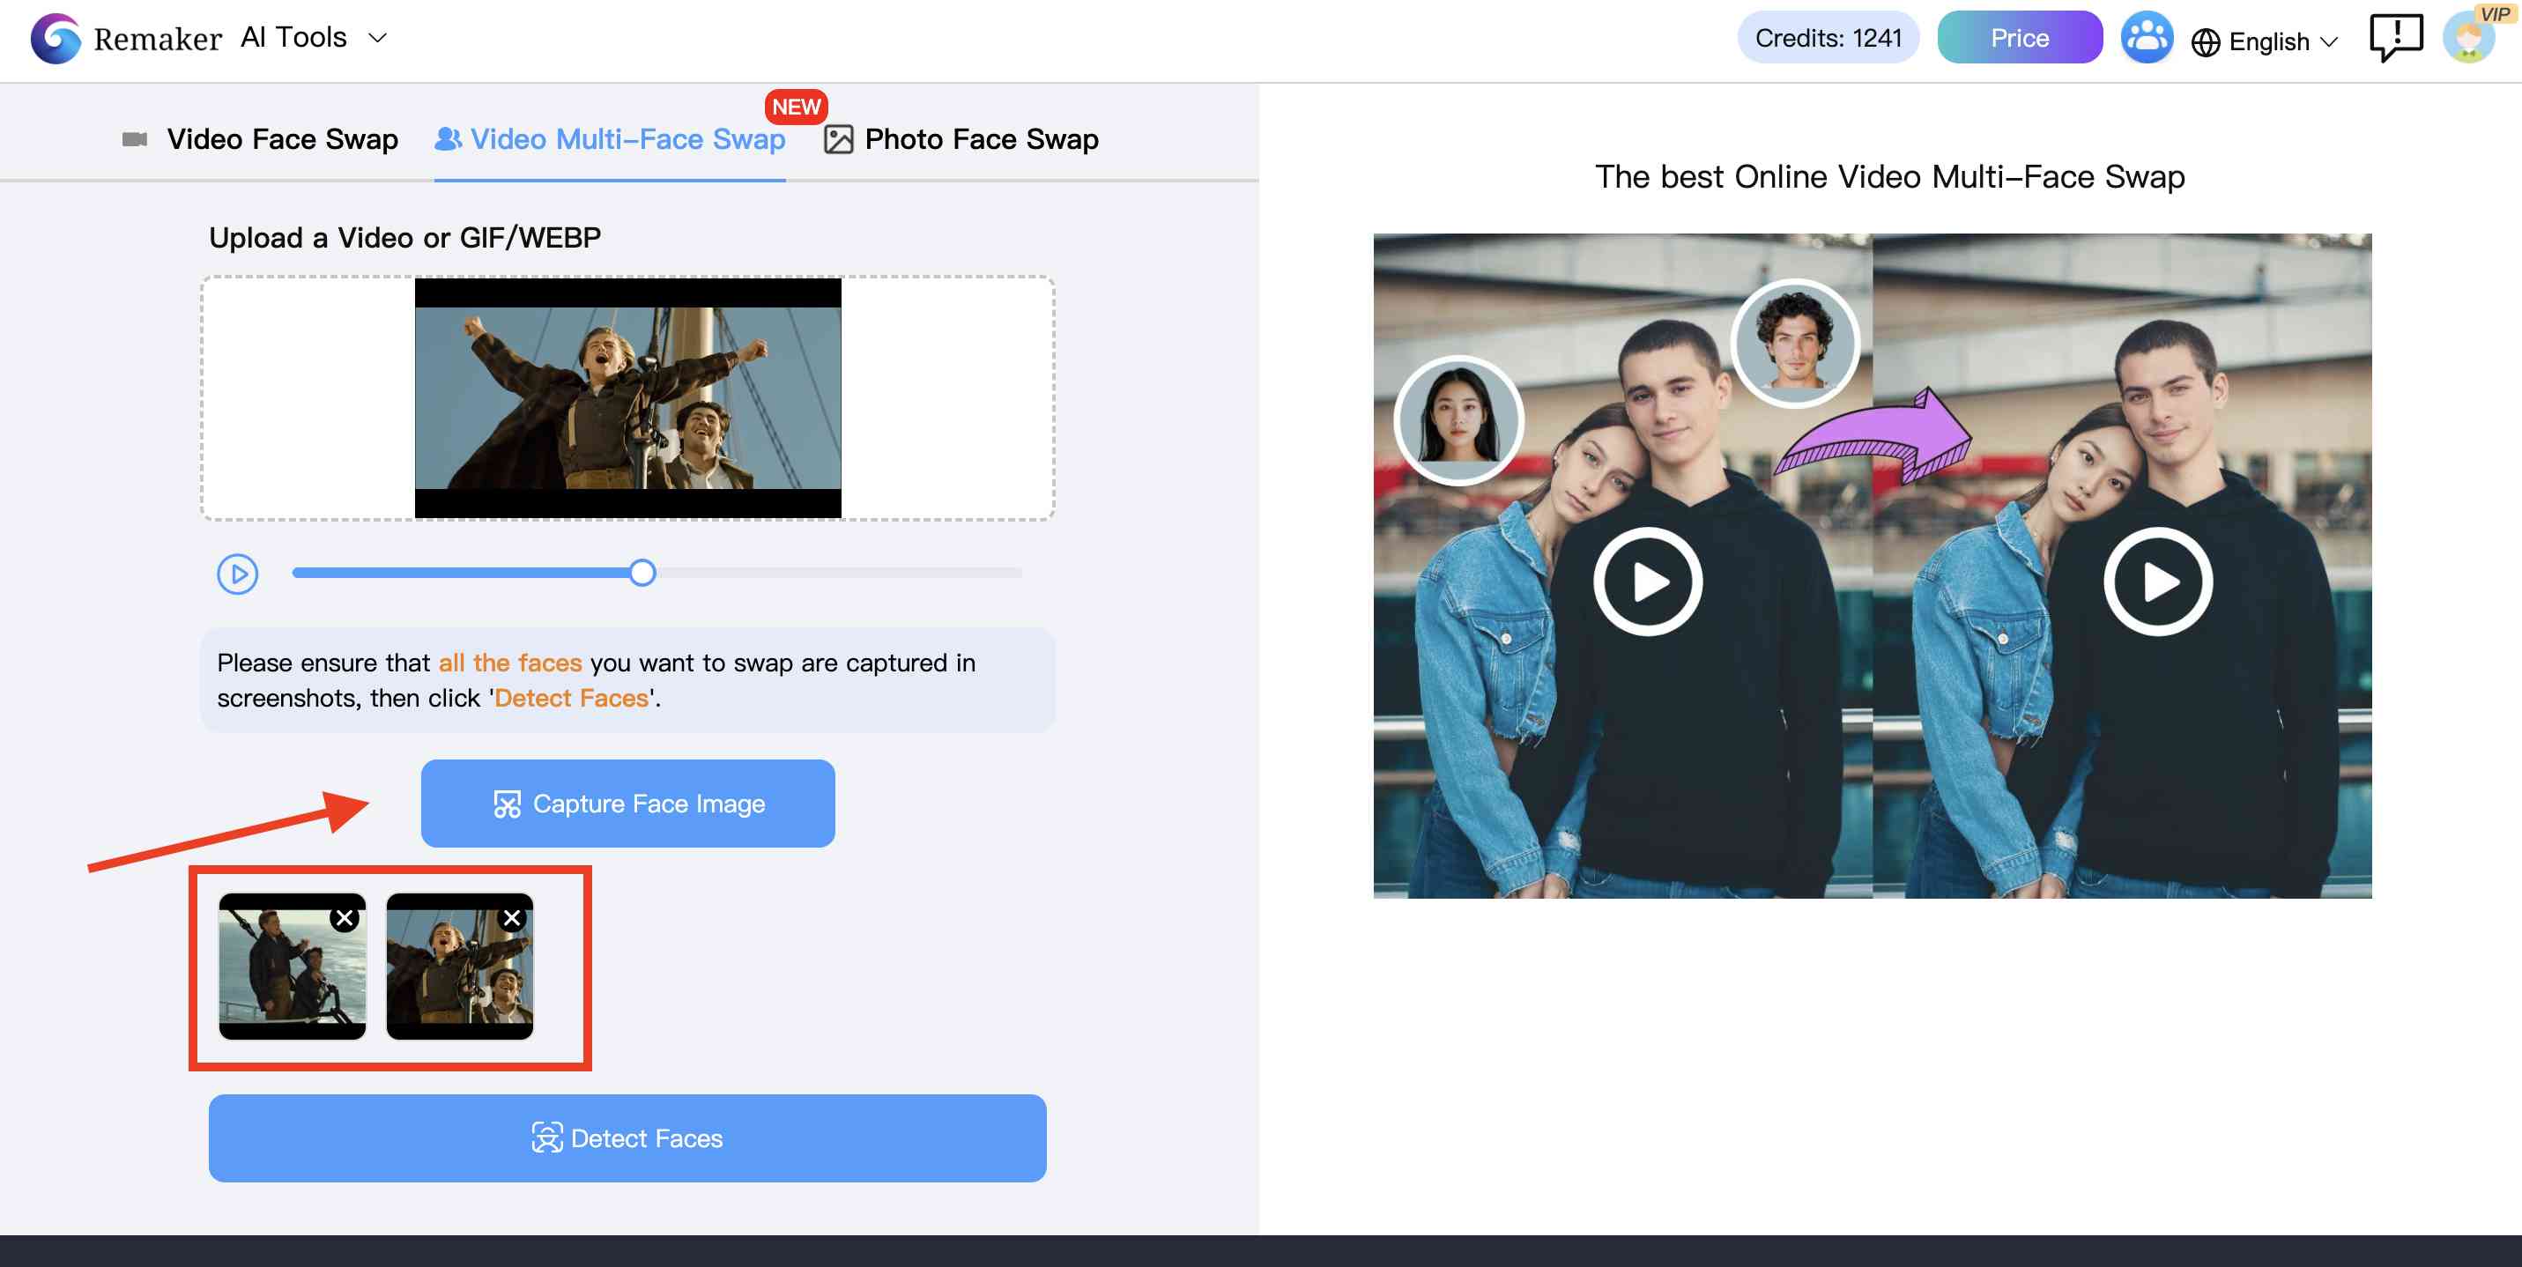Image resolution: width=2522 pixels, height=1267 pixels.
Task: Select the Video Multi-Face Swap tab
Action: pyautogui.click(x=610, y=139)
